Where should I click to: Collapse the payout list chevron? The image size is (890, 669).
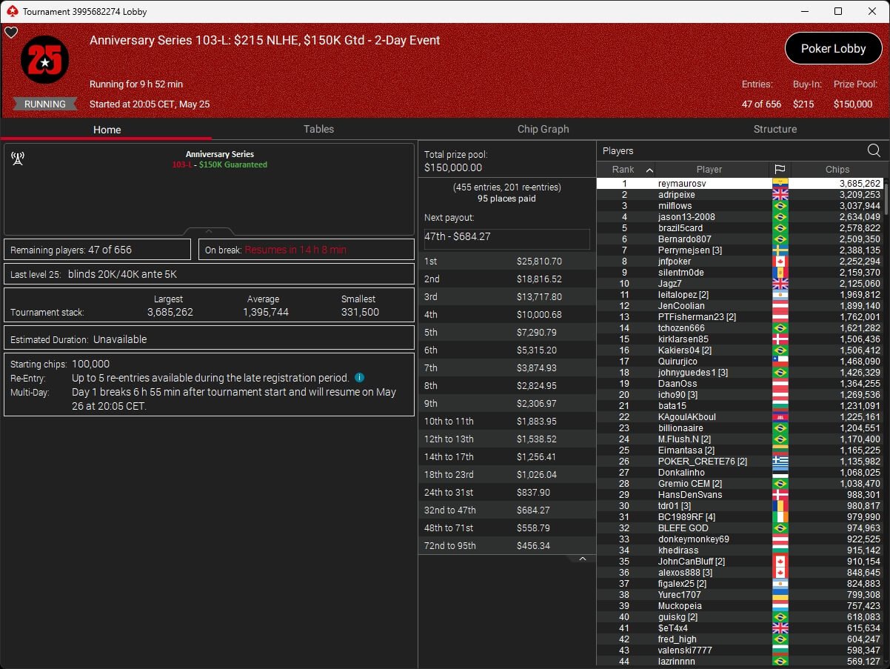click(583, 559)
